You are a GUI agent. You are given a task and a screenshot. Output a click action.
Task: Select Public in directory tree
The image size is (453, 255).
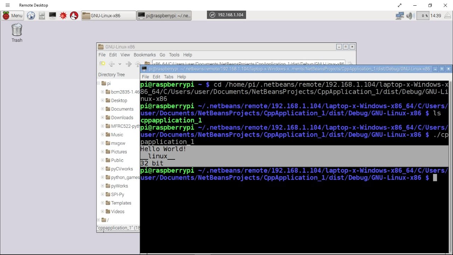tap(117, 160)
